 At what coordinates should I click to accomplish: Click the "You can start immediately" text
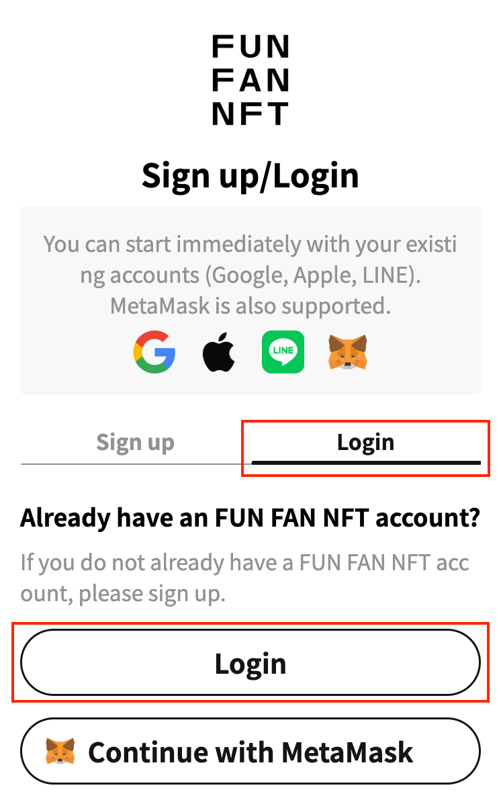250,244
